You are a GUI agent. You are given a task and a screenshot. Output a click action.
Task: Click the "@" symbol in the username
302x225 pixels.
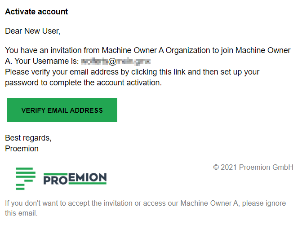(x=112, y=61)
